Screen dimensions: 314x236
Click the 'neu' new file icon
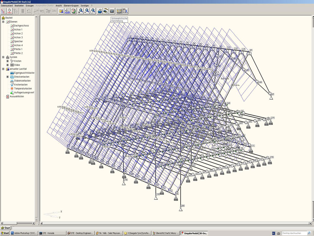(x=9, y=11)
